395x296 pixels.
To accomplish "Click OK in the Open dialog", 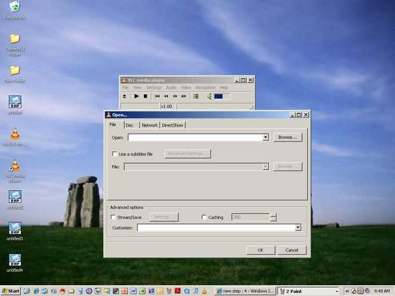I will [261, 250].
